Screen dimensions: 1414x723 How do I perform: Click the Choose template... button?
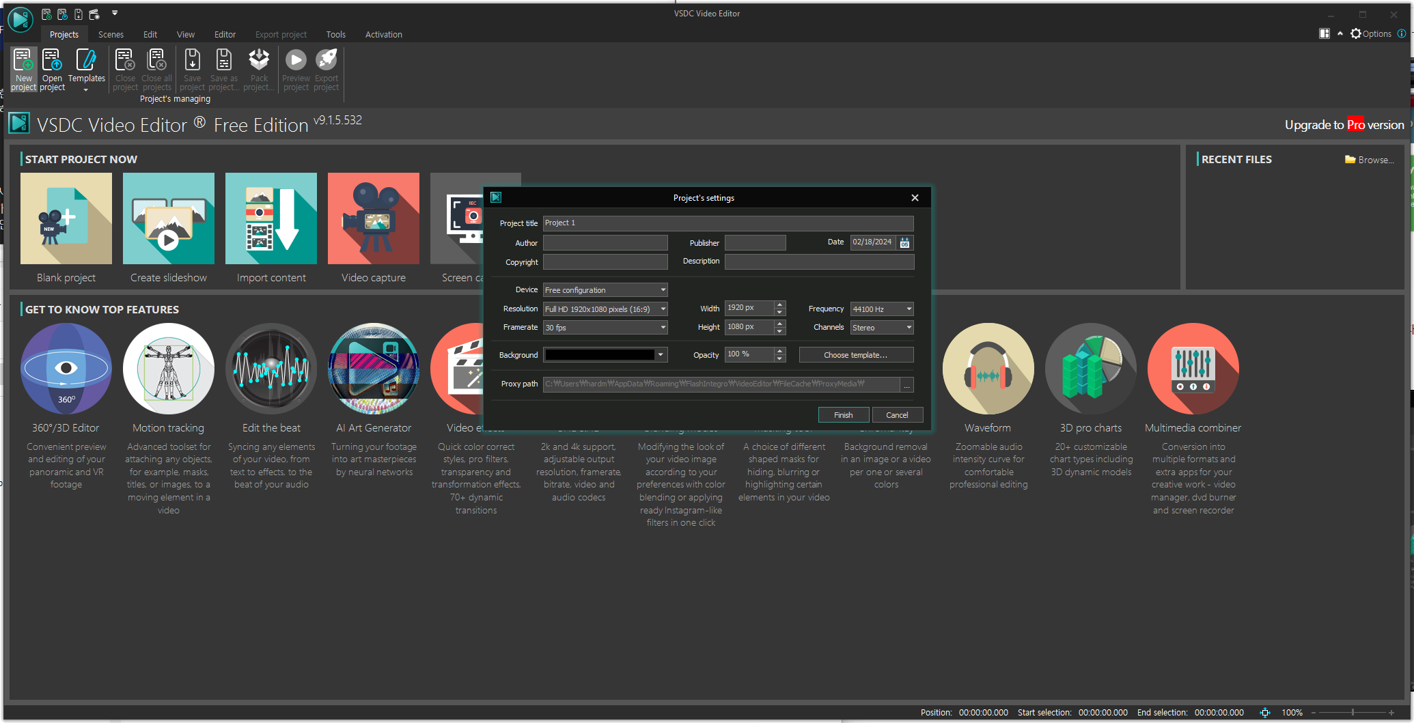pos(856,355)
